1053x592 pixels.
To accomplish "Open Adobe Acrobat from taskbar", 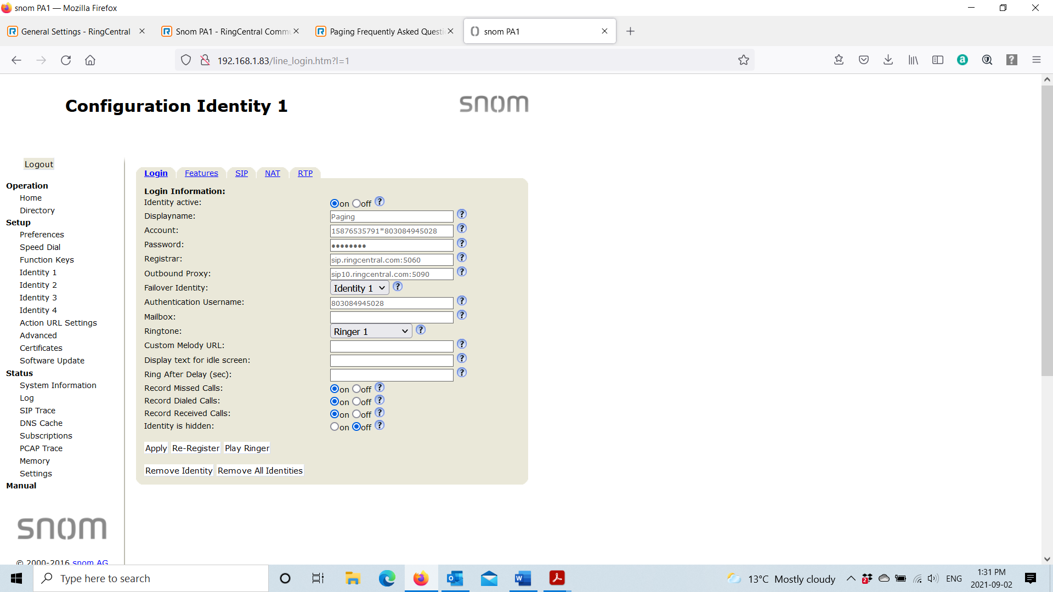I will (x=557, y=578).
